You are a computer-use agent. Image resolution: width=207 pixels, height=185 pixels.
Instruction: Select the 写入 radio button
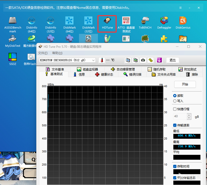175,101
